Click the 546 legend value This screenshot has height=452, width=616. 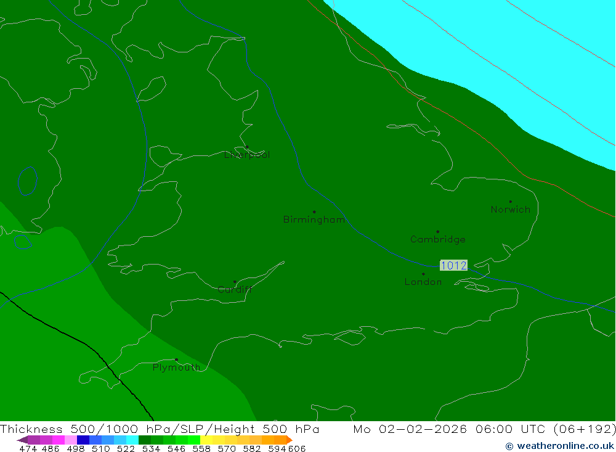coord(176,449)
